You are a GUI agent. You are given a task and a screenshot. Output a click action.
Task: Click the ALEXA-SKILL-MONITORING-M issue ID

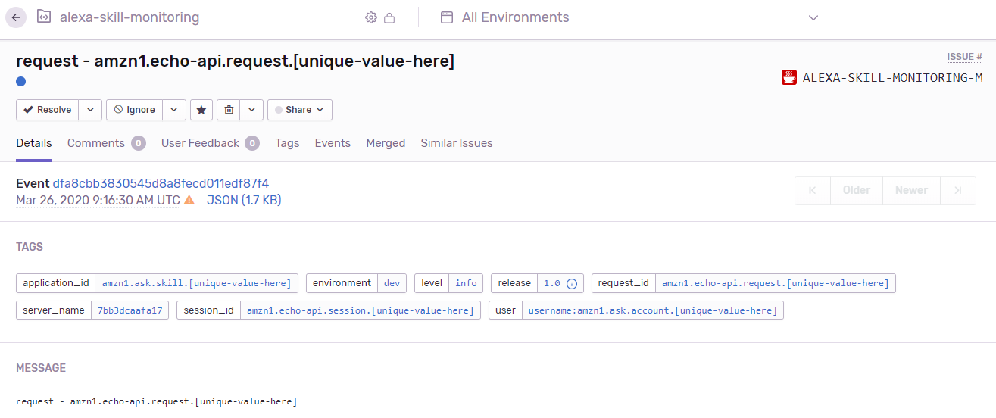(892, 77)
